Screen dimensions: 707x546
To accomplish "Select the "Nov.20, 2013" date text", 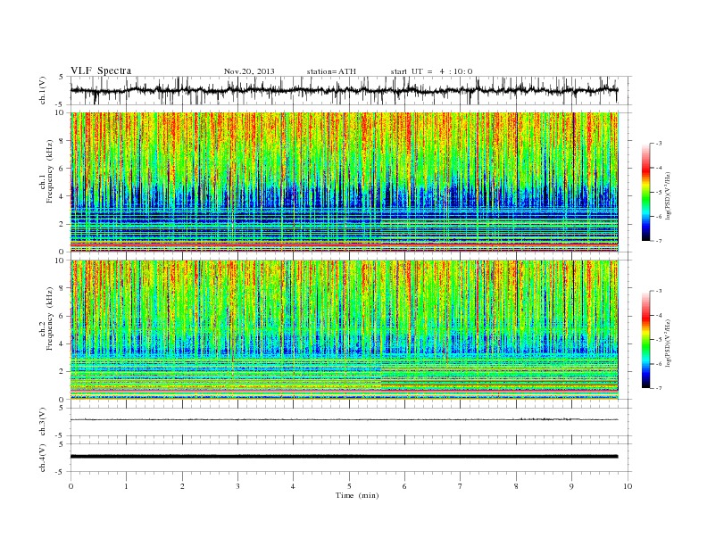I will click(249, 71).
